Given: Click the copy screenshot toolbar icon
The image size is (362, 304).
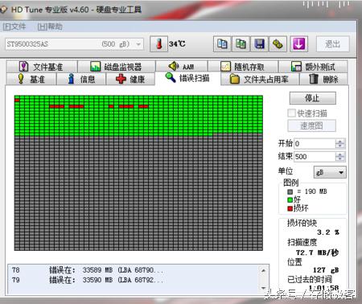Looking at the screenshot, I should point(241,43).
